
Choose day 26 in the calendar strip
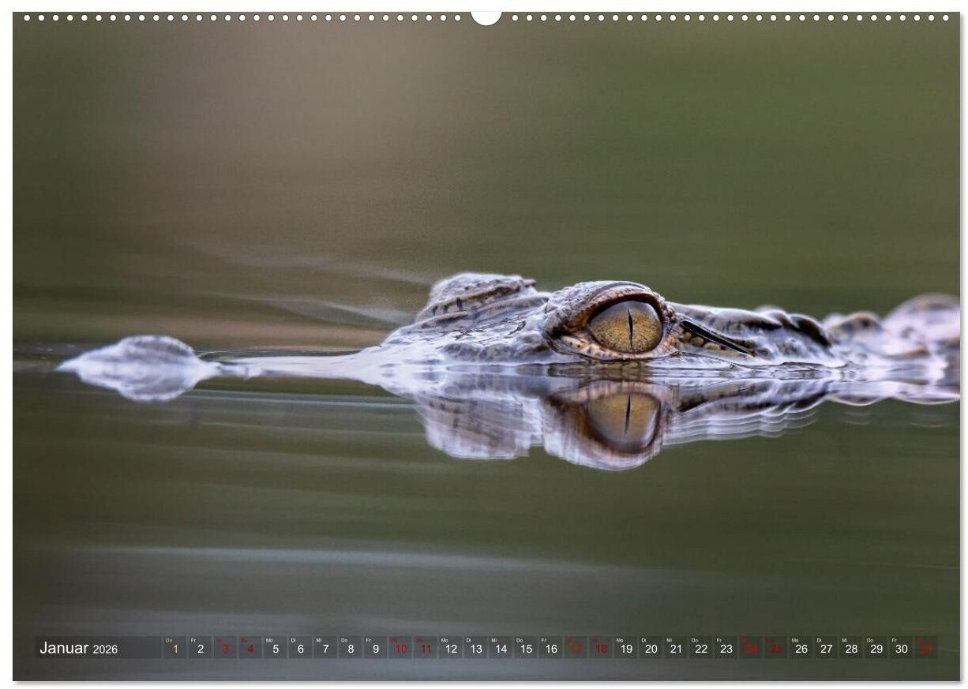pyautogui.click(x=801, y=648)
